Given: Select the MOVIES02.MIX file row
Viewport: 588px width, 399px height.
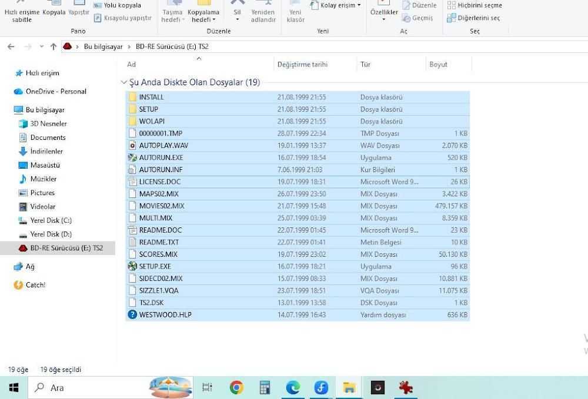Looking at the screenshot, I should [x=298, y=206].
